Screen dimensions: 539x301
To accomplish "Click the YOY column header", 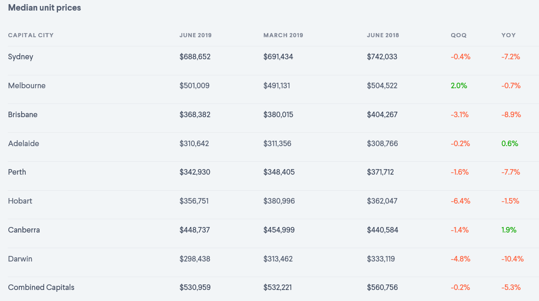I will (x=509, y=35).
